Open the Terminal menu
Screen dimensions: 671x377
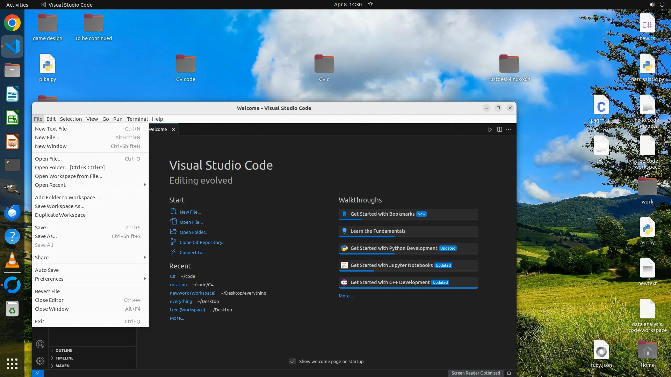point(137,119)
